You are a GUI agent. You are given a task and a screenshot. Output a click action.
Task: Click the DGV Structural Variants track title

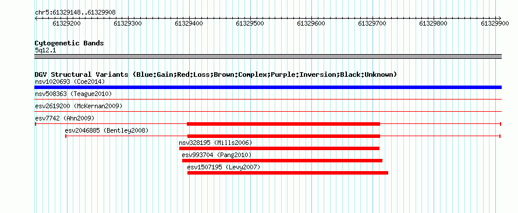click(216, 74)
